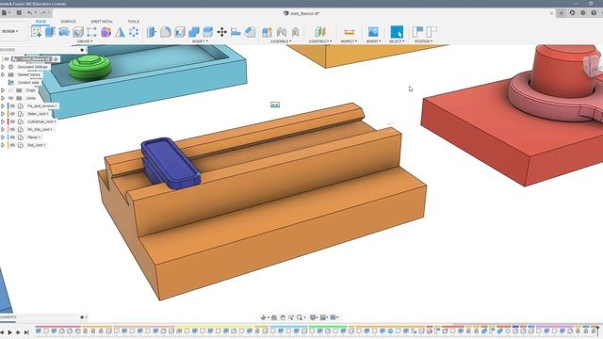The width and height of the screenshot is (603, 339).
Task: Open the Display Settings viewport menu
Action: [314, 317]
